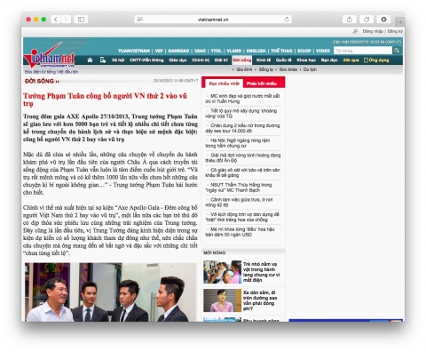The width and height of the screenshot is (426, 352).
Task: Open the VEF top link
Action: [x=159, y=51]
